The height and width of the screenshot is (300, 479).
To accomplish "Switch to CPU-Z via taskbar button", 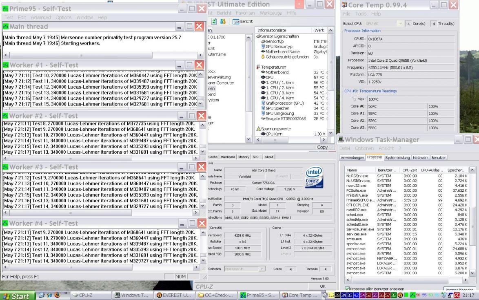I will [x=91, y=295].
